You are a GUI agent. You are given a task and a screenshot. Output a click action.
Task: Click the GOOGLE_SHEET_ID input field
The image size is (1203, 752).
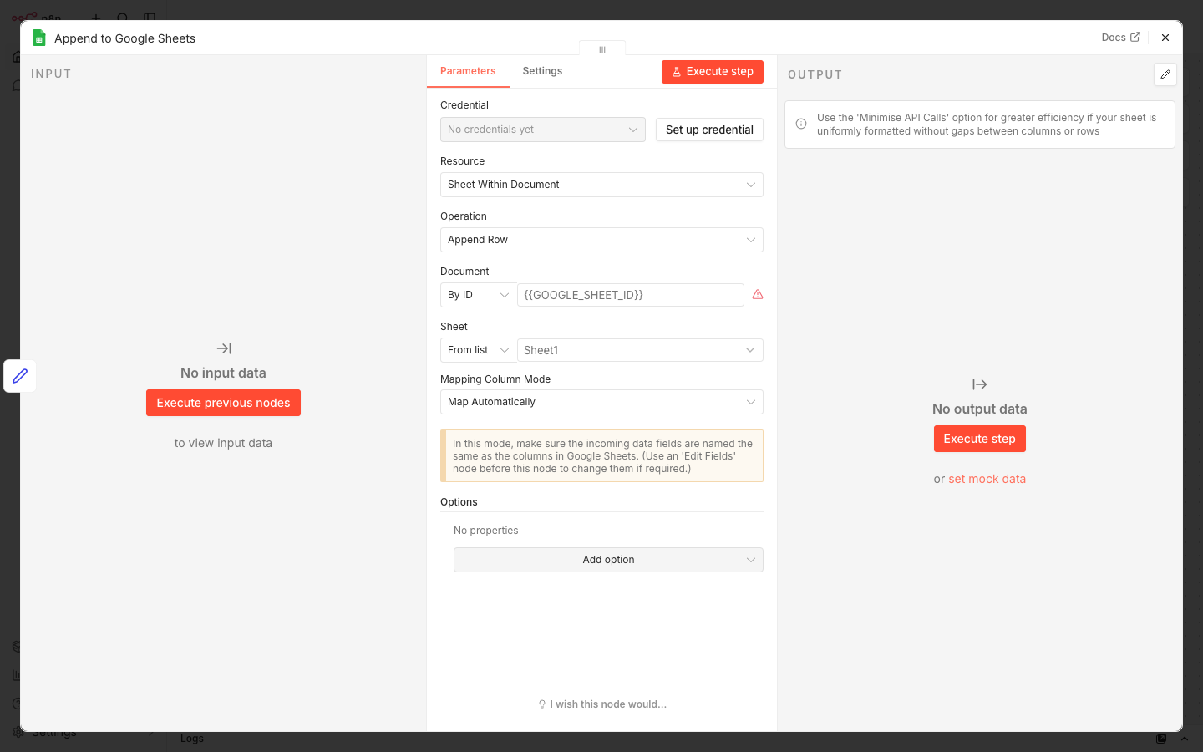coord(631,295)
